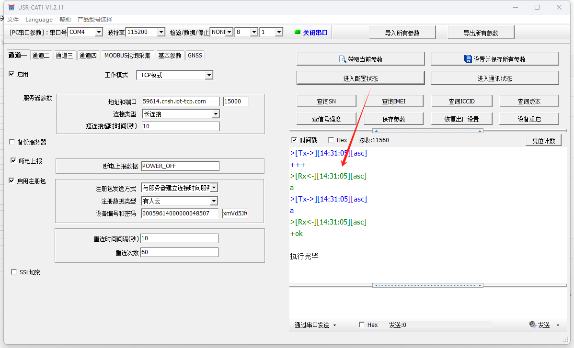Click the USR-CAT1 app icon in title bar

click(11, 7)
